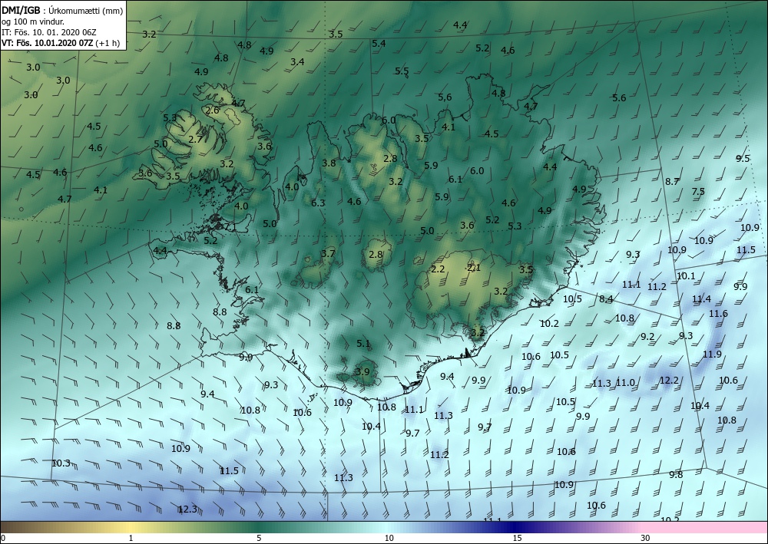The image size is (768, 544).
Task: Click the 3.9 value on the southern glacier
Action: 362,371
